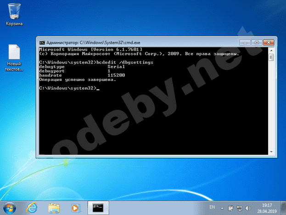Click the console vertical scrollbar thumb
286x215 pixels.
271,58
